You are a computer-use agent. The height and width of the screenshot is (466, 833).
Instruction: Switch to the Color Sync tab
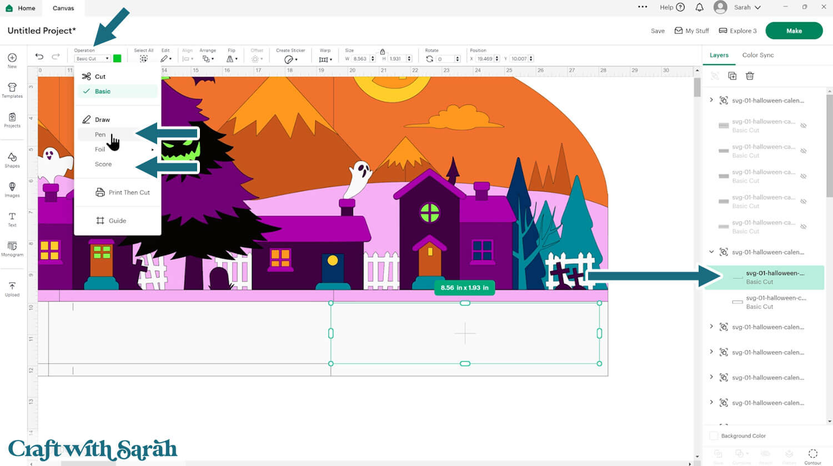757,55
